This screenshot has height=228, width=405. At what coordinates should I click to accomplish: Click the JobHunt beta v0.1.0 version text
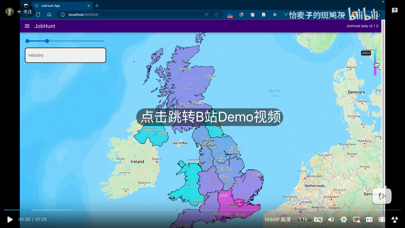(362, 26)
